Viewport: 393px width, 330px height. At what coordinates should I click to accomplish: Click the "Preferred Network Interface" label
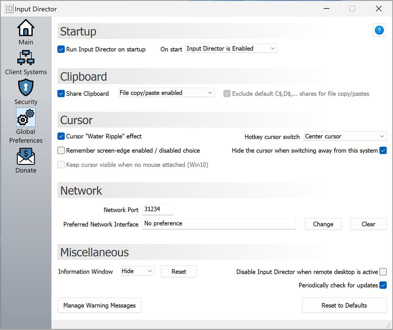101,224
